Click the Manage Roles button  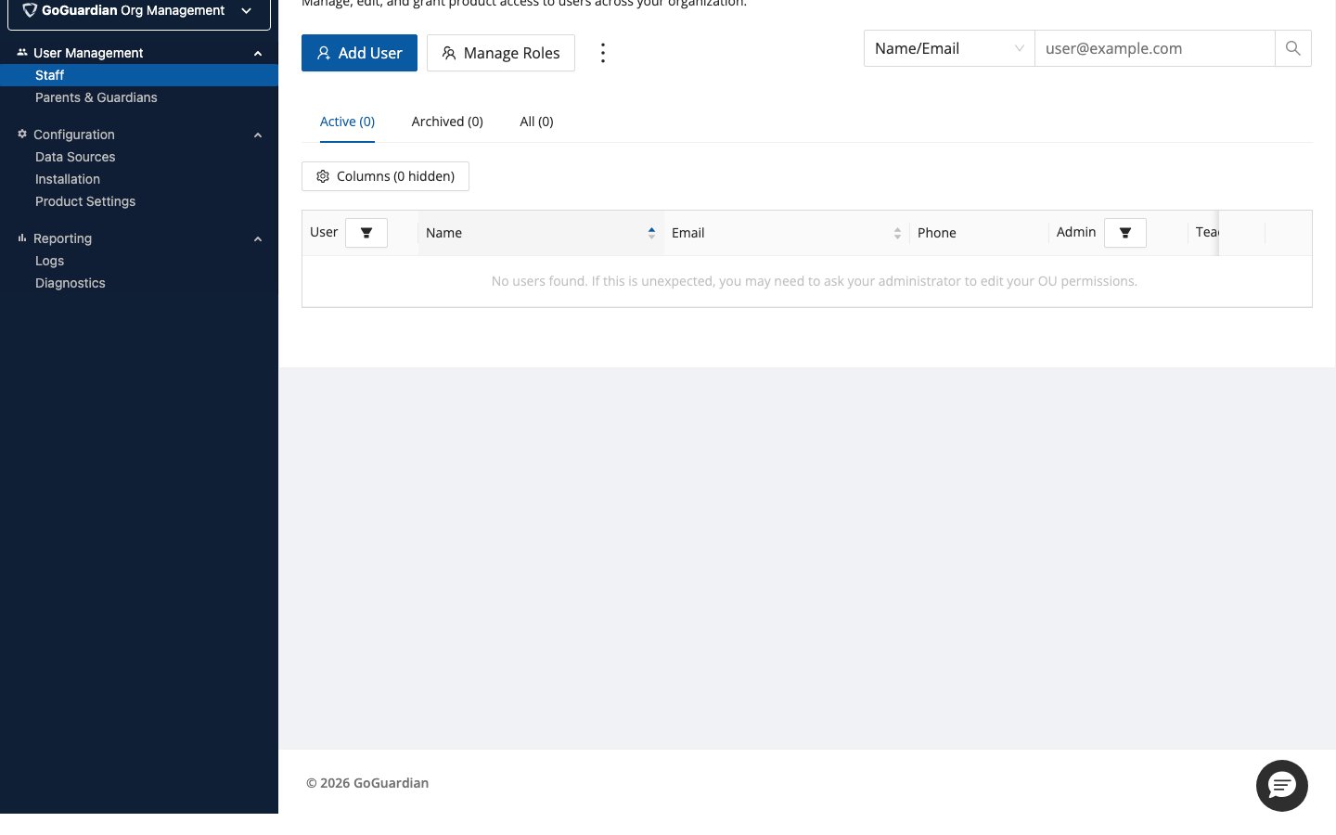point(501,53)
